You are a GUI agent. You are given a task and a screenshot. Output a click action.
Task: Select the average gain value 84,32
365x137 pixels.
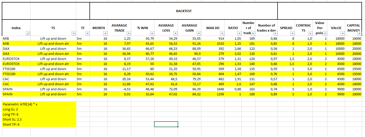[189, 94]
